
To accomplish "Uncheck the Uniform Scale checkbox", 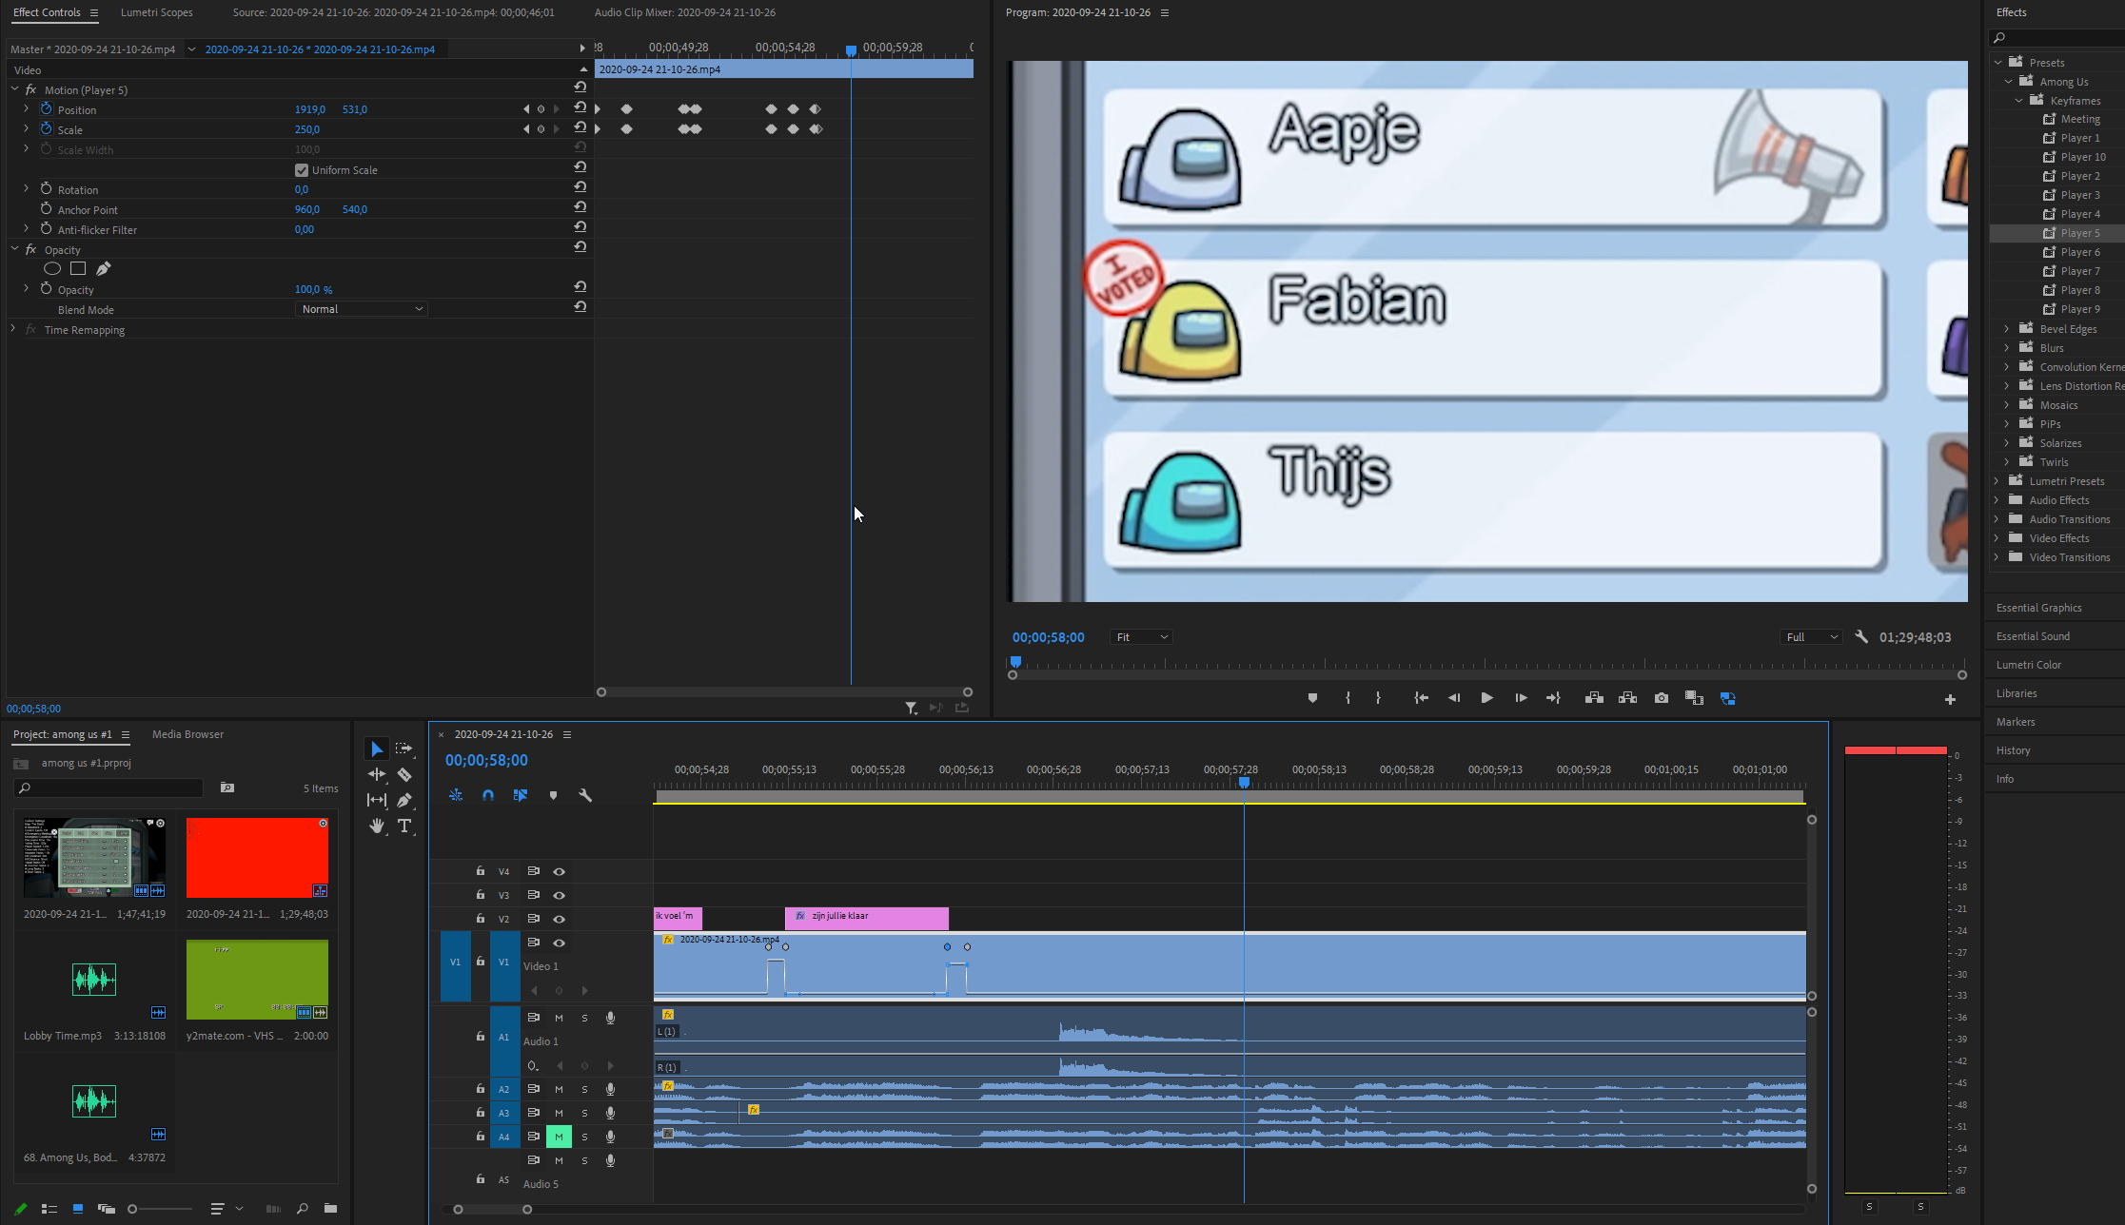I will 302,170.
